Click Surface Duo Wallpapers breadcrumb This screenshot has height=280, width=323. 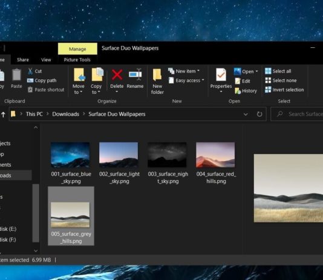117,114
